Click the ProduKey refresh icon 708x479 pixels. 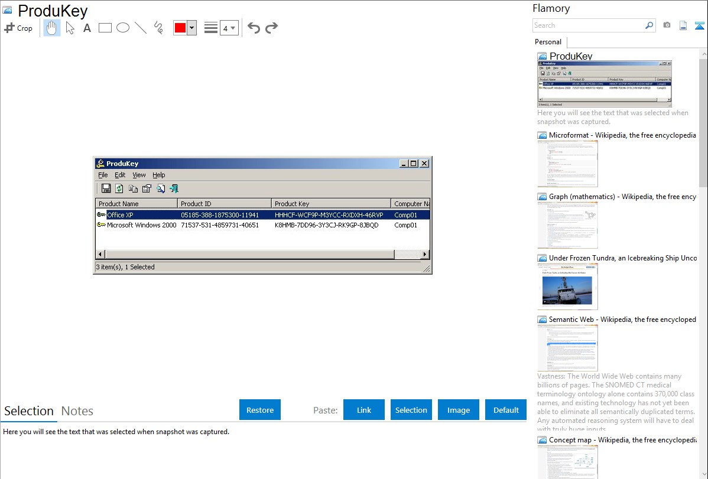point(119,188)
